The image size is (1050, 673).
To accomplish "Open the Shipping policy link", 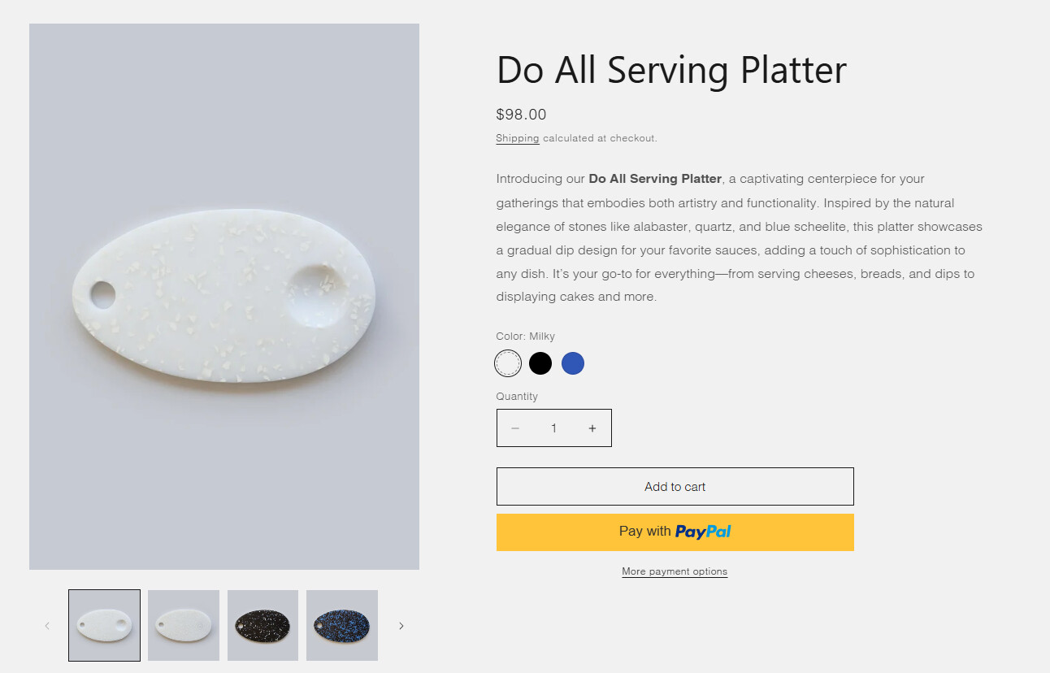I will [518, 138].
